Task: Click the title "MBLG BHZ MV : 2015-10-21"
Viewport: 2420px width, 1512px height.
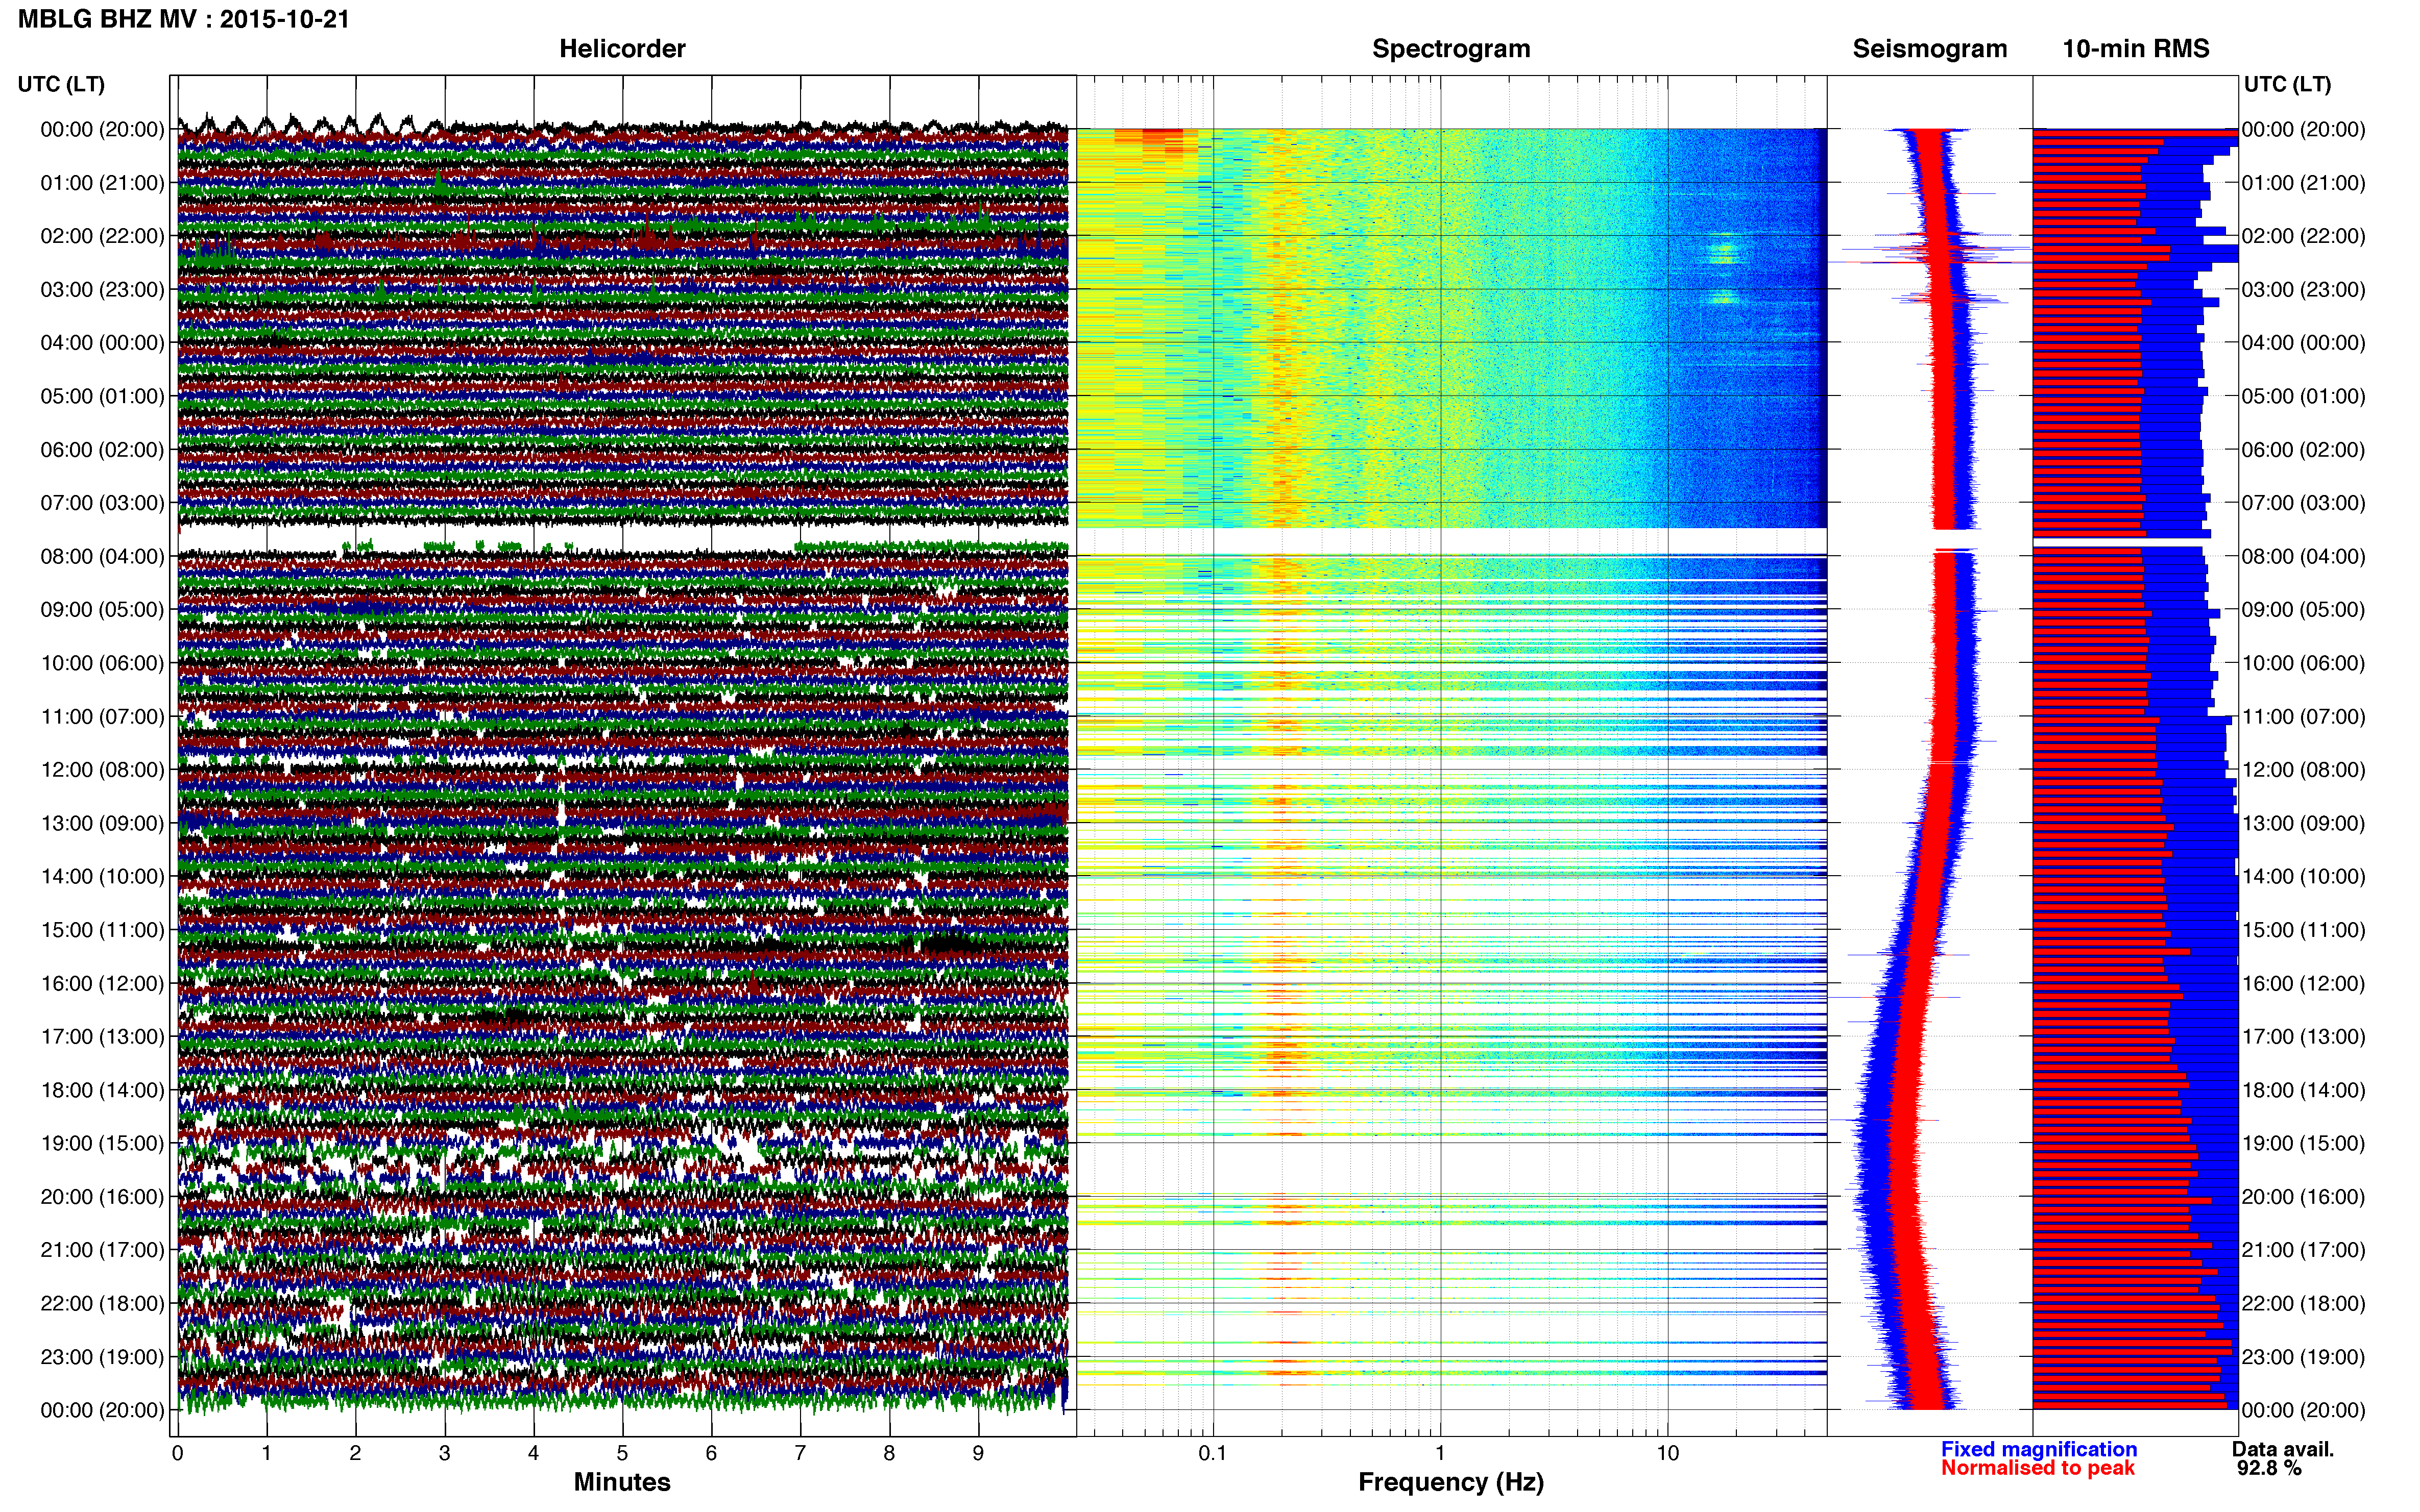Action: click(x=184, y=19)
